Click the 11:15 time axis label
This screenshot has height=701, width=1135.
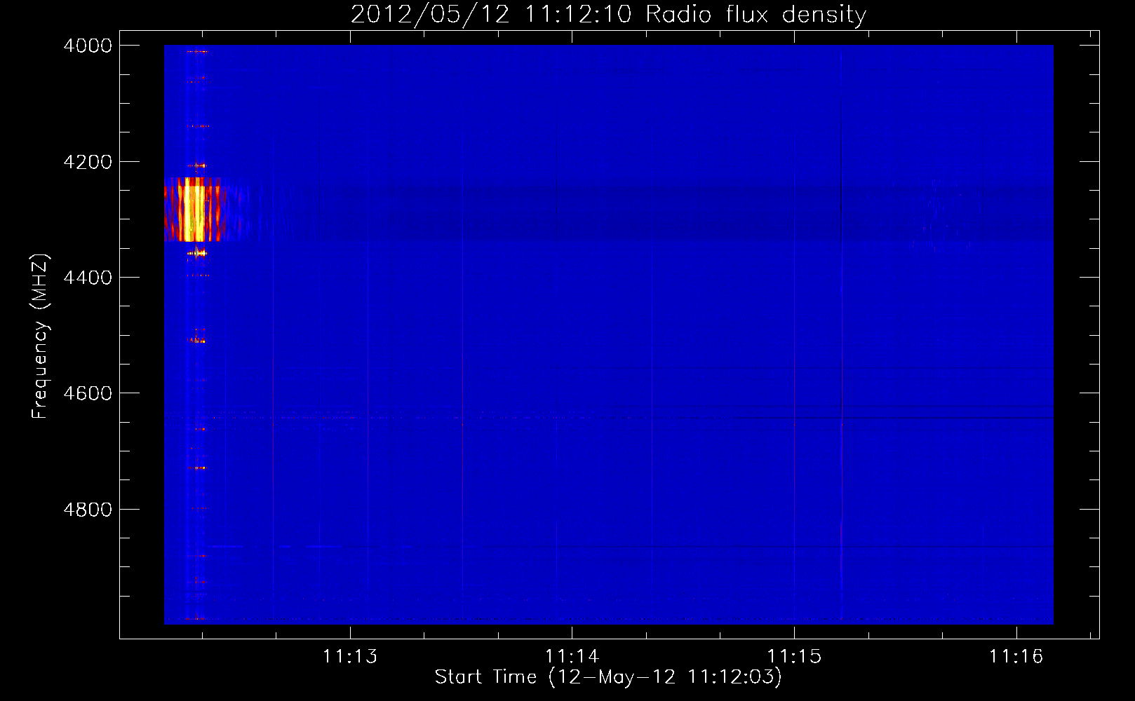click(x=794, y=656)
